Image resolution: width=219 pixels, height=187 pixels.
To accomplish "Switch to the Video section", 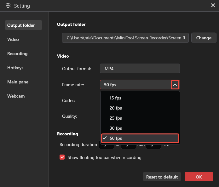I will tap(13, 39).
